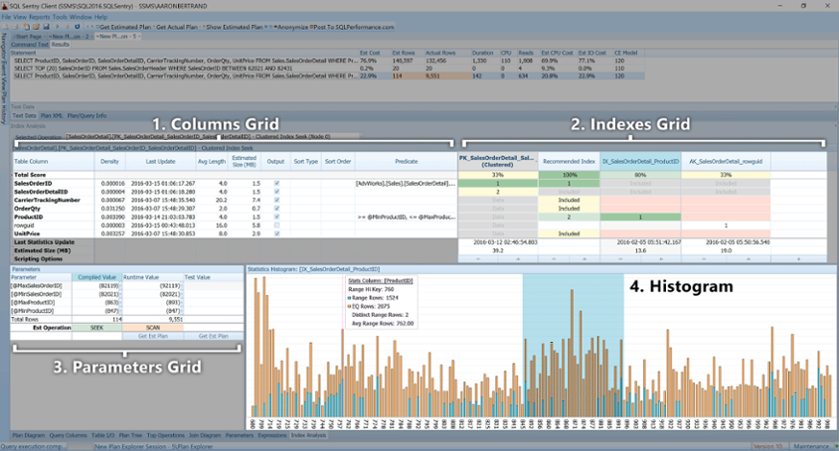The image size is (839, 451).
Task: Click the Refresh toolbar icon
Action: click(x=77, y=27)
